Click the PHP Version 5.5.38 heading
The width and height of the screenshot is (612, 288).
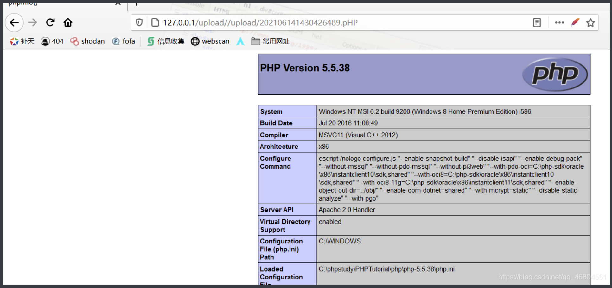[305, 68]
